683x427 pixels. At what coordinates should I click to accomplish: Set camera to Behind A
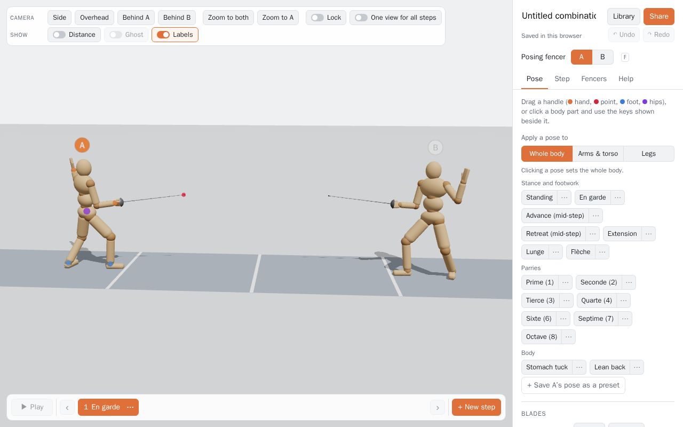click(136, 18)
